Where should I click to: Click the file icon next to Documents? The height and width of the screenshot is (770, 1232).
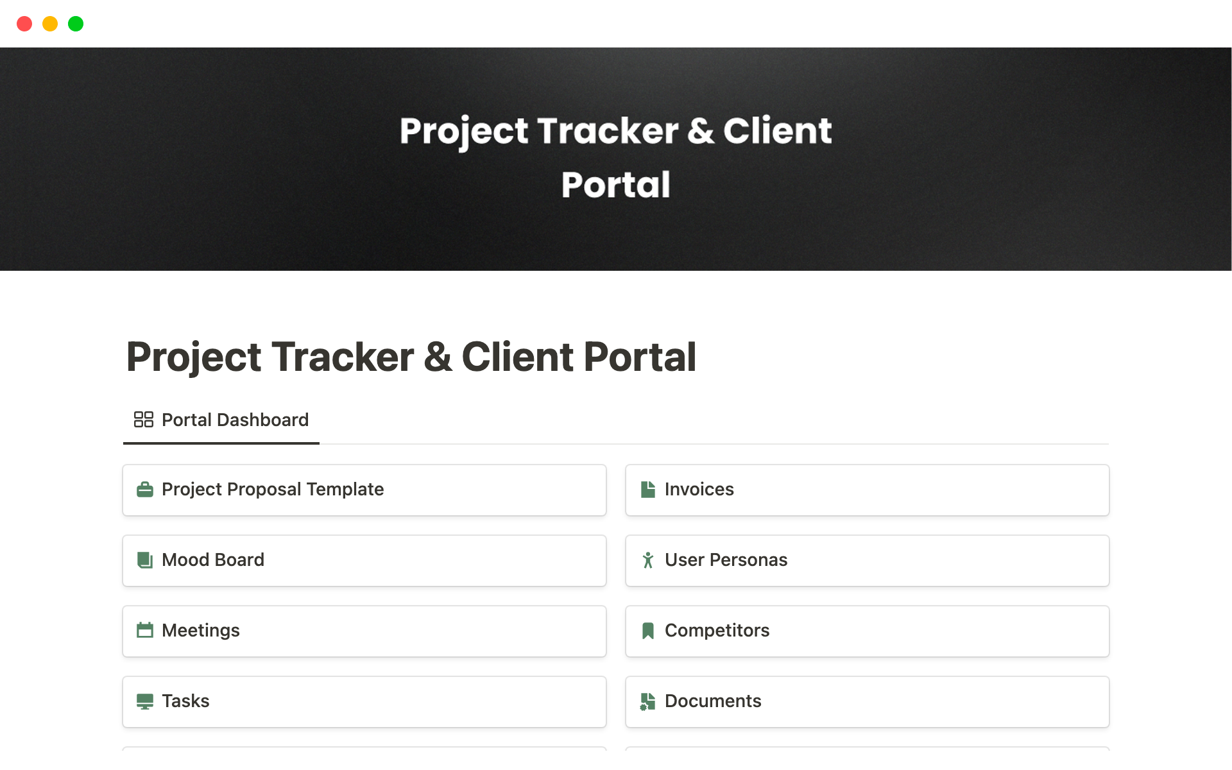[648, 701]
